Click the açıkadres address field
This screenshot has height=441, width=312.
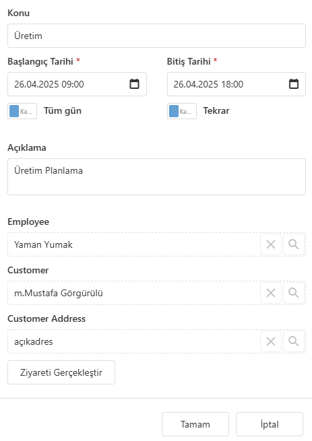tap(133, 341)
